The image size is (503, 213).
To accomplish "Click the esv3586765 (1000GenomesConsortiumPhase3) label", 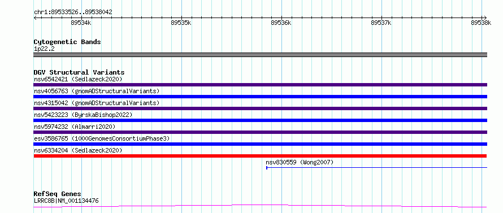I will tap(101, 138).
